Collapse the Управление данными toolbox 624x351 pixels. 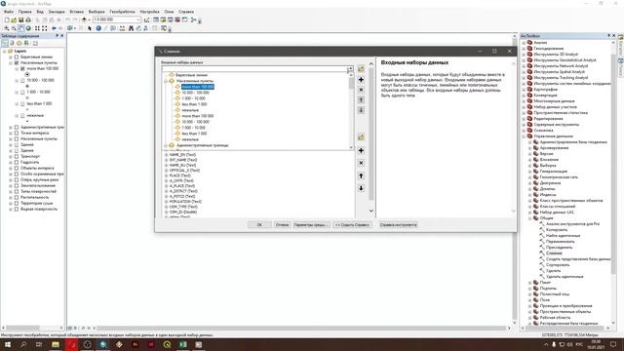click(x=524, y=136)
